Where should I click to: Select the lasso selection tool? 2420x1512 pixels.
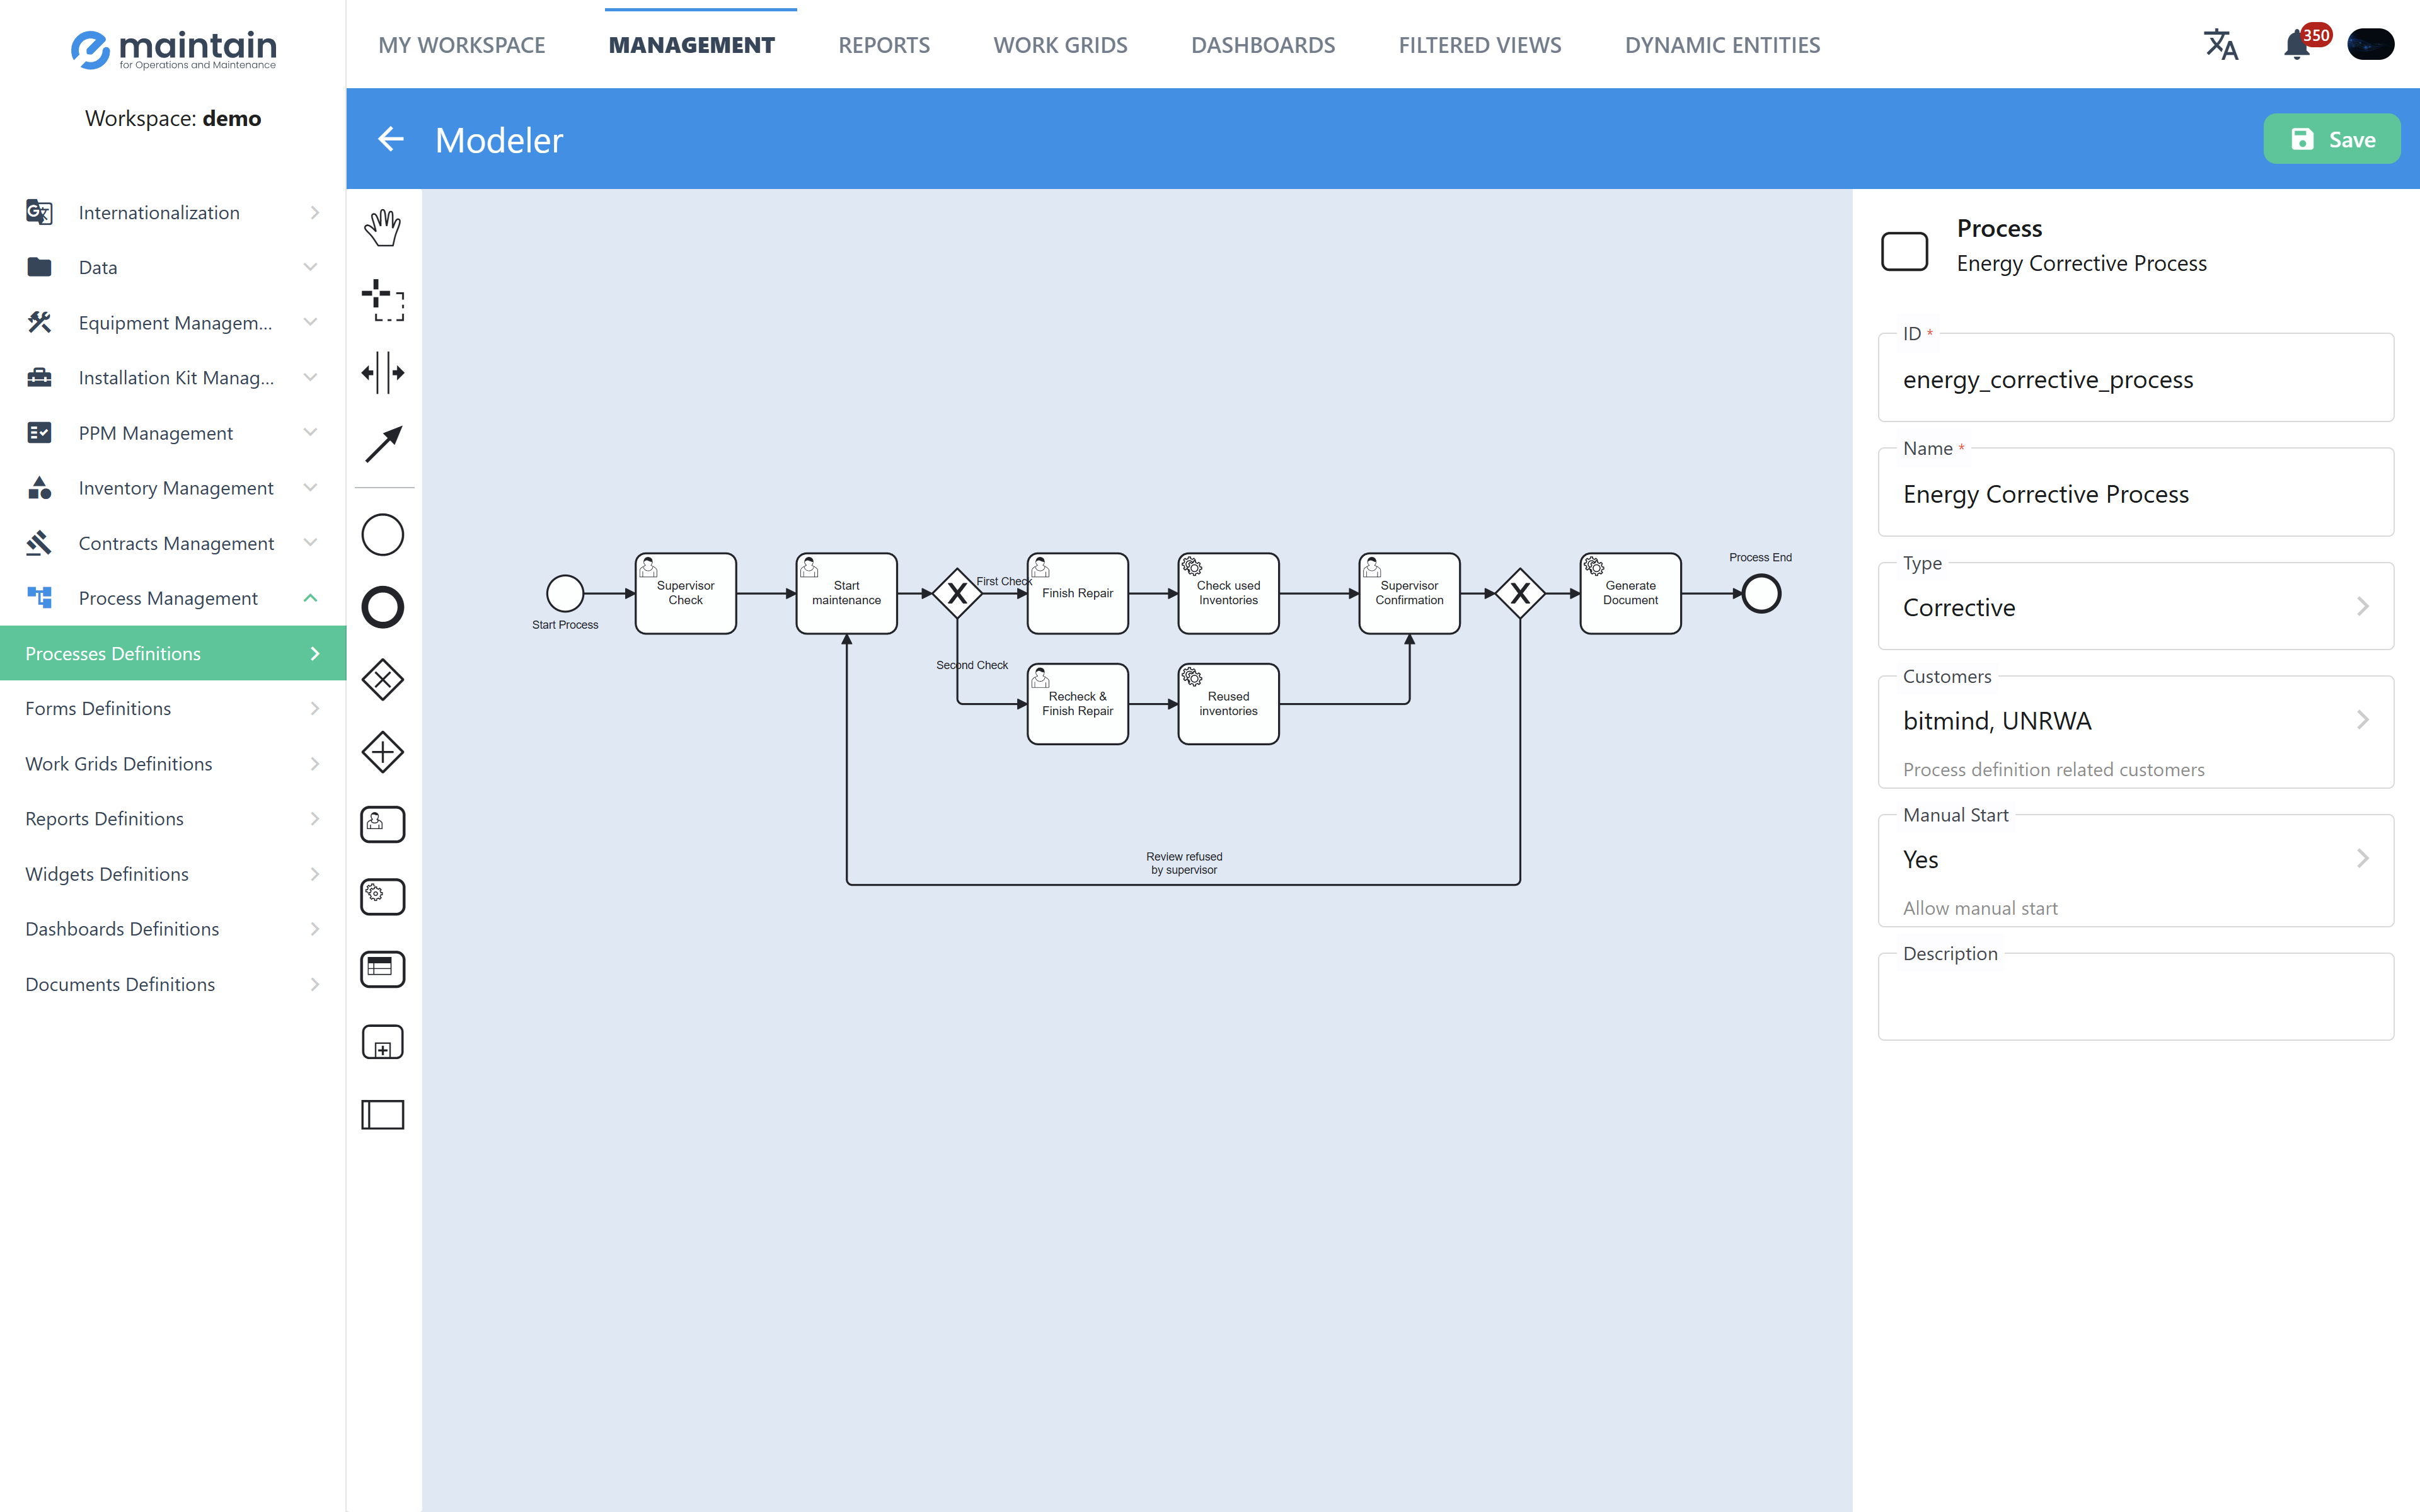[382, 300]
